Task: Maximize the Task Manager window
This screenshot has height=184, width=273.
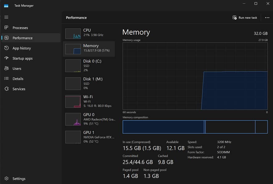Action: tap(255, 4)
